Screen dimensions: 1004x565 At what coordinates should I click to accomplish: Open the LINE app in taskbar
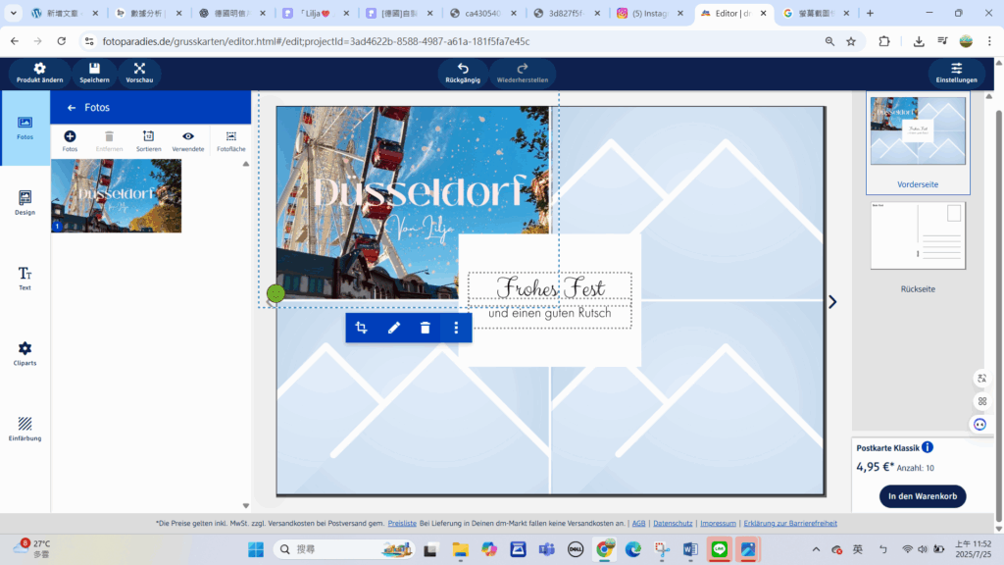(x=720, y=549)
